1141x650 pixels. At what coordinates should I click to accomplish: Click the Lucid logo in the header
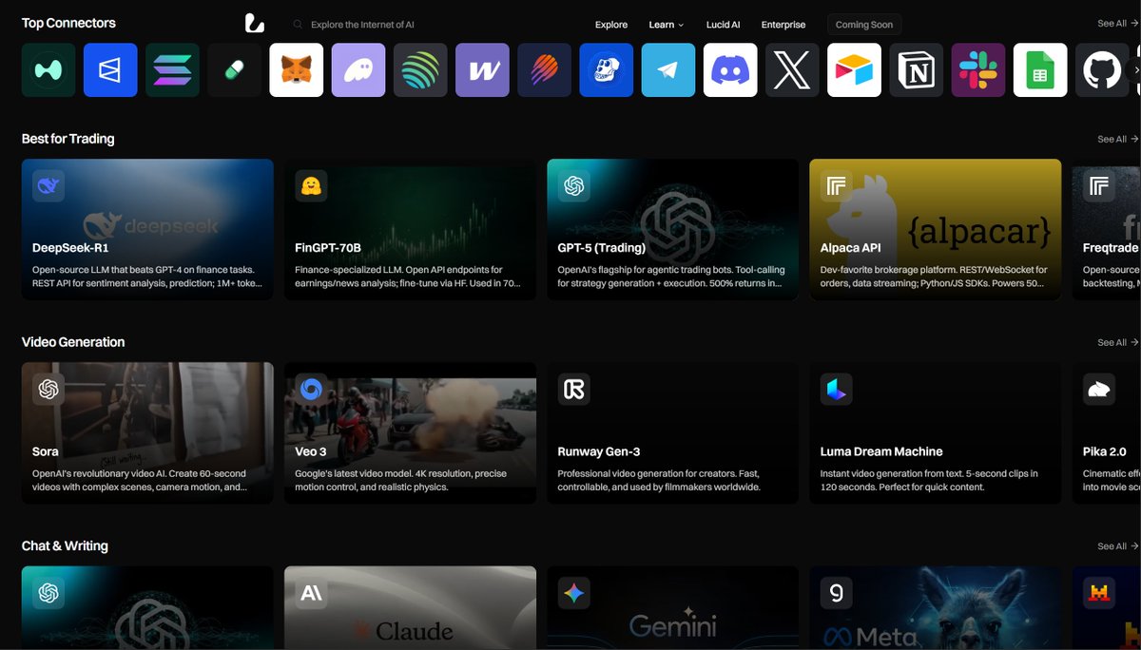click(x=254, y=24)
